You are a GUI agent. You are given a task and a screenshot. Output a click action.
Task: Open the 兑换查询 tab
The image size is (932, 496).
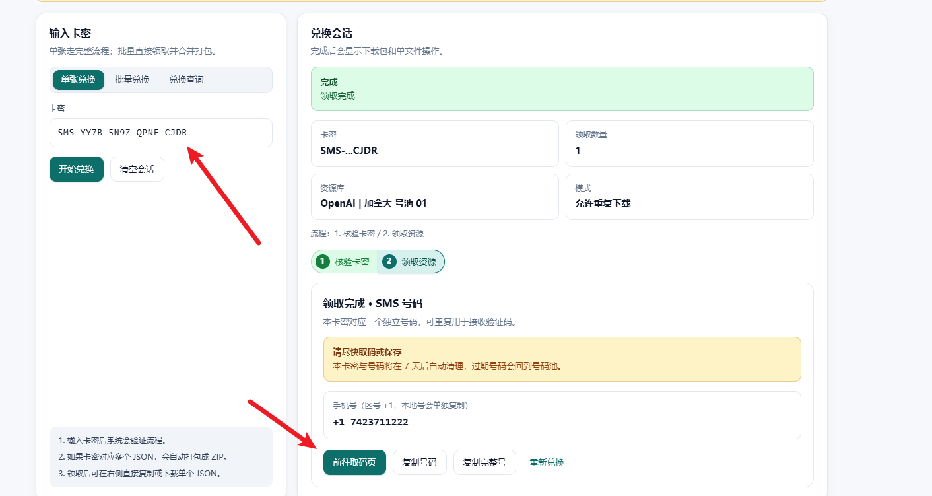click(x=186, y=80)
